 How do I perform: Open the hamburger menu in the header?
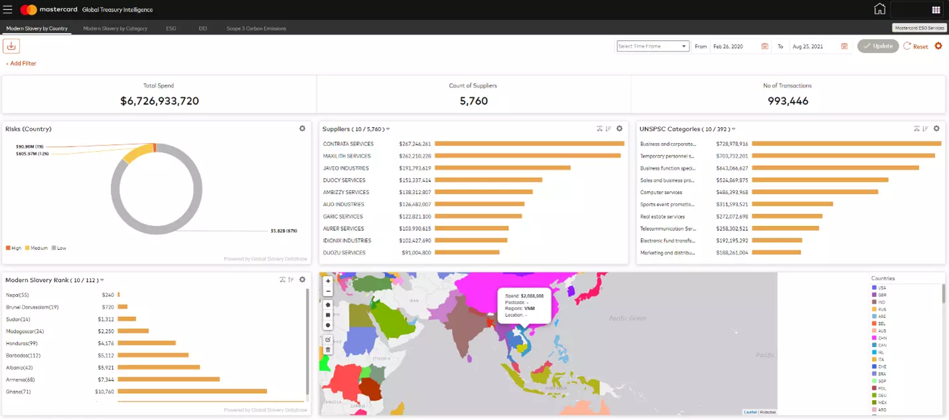8,9
